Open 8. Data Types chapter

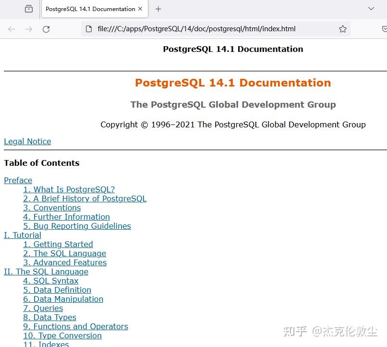click(x=49, y=317)
